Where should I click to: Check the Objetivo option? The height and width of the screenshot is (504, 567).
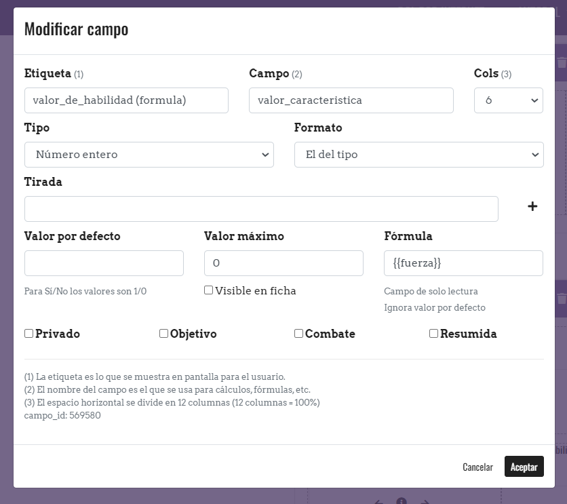(x=163, y=333)
